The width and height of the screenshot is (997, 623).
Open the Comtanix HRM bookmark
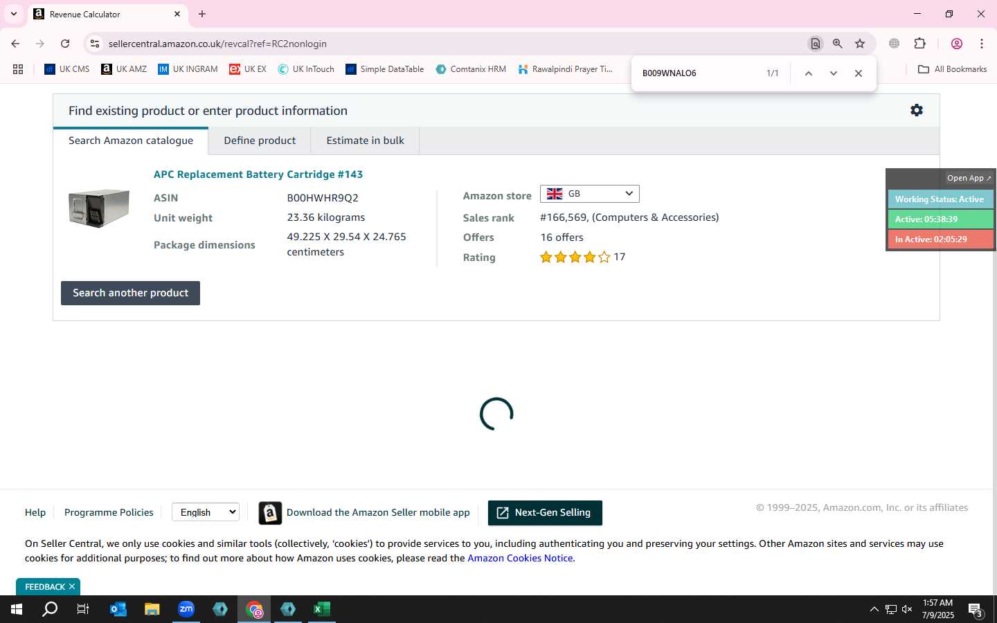[x=471, y=69]
